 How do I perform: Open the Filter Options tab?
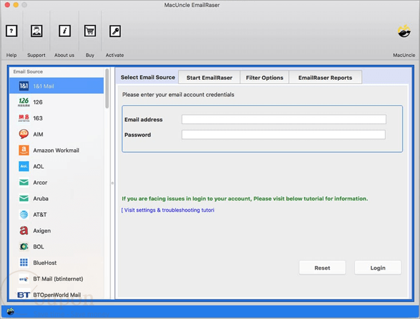tap(264, 78)
